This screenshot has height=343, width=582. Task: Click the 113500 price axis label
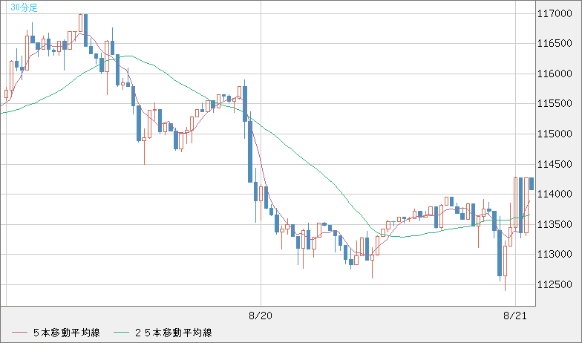coord(555,224)
